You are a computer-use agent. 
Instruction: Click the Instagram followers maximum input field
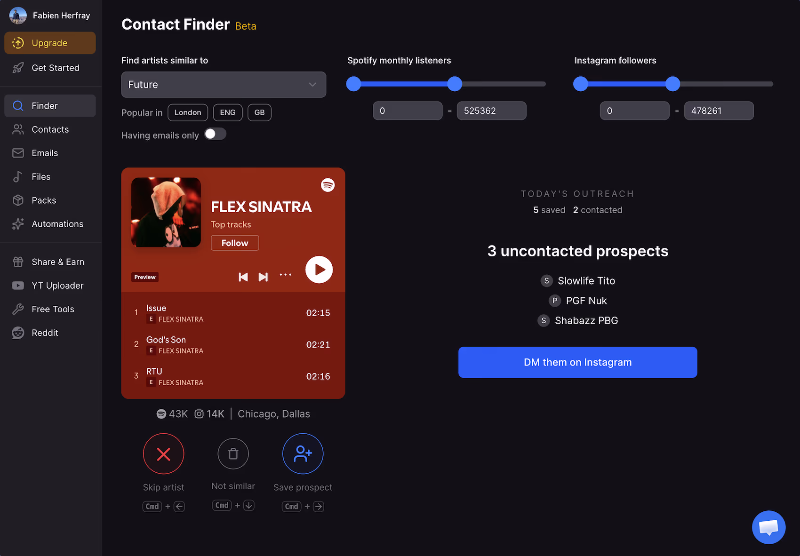[719, 111]
